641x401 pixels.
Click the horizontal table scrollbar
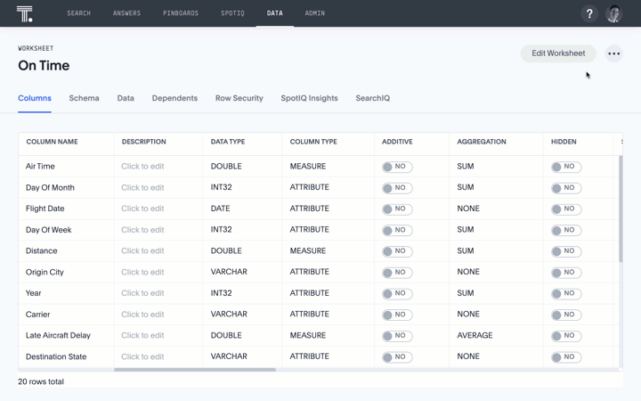coord(195,370)
